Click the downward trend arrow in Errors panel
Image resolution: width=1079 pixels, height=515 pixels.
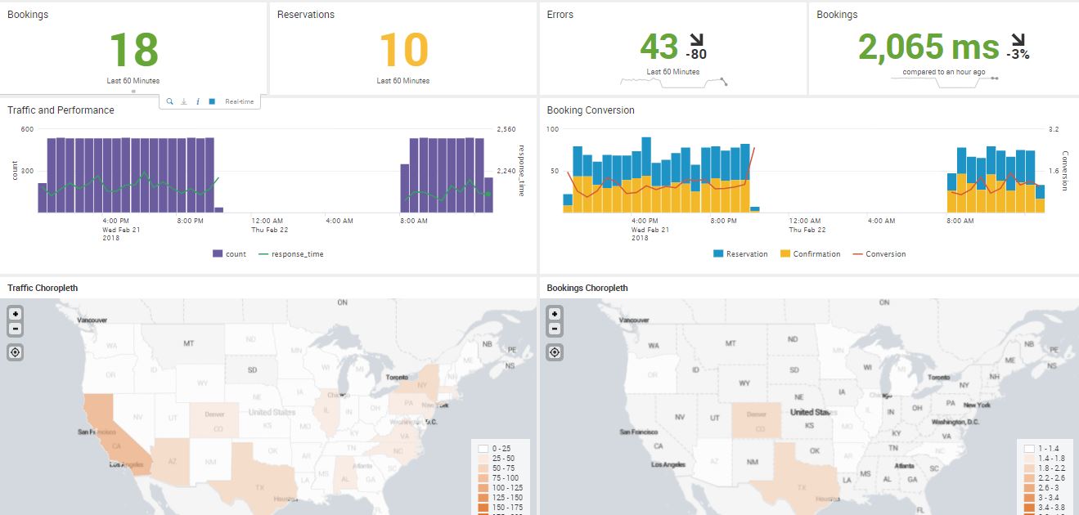(697, 40)
